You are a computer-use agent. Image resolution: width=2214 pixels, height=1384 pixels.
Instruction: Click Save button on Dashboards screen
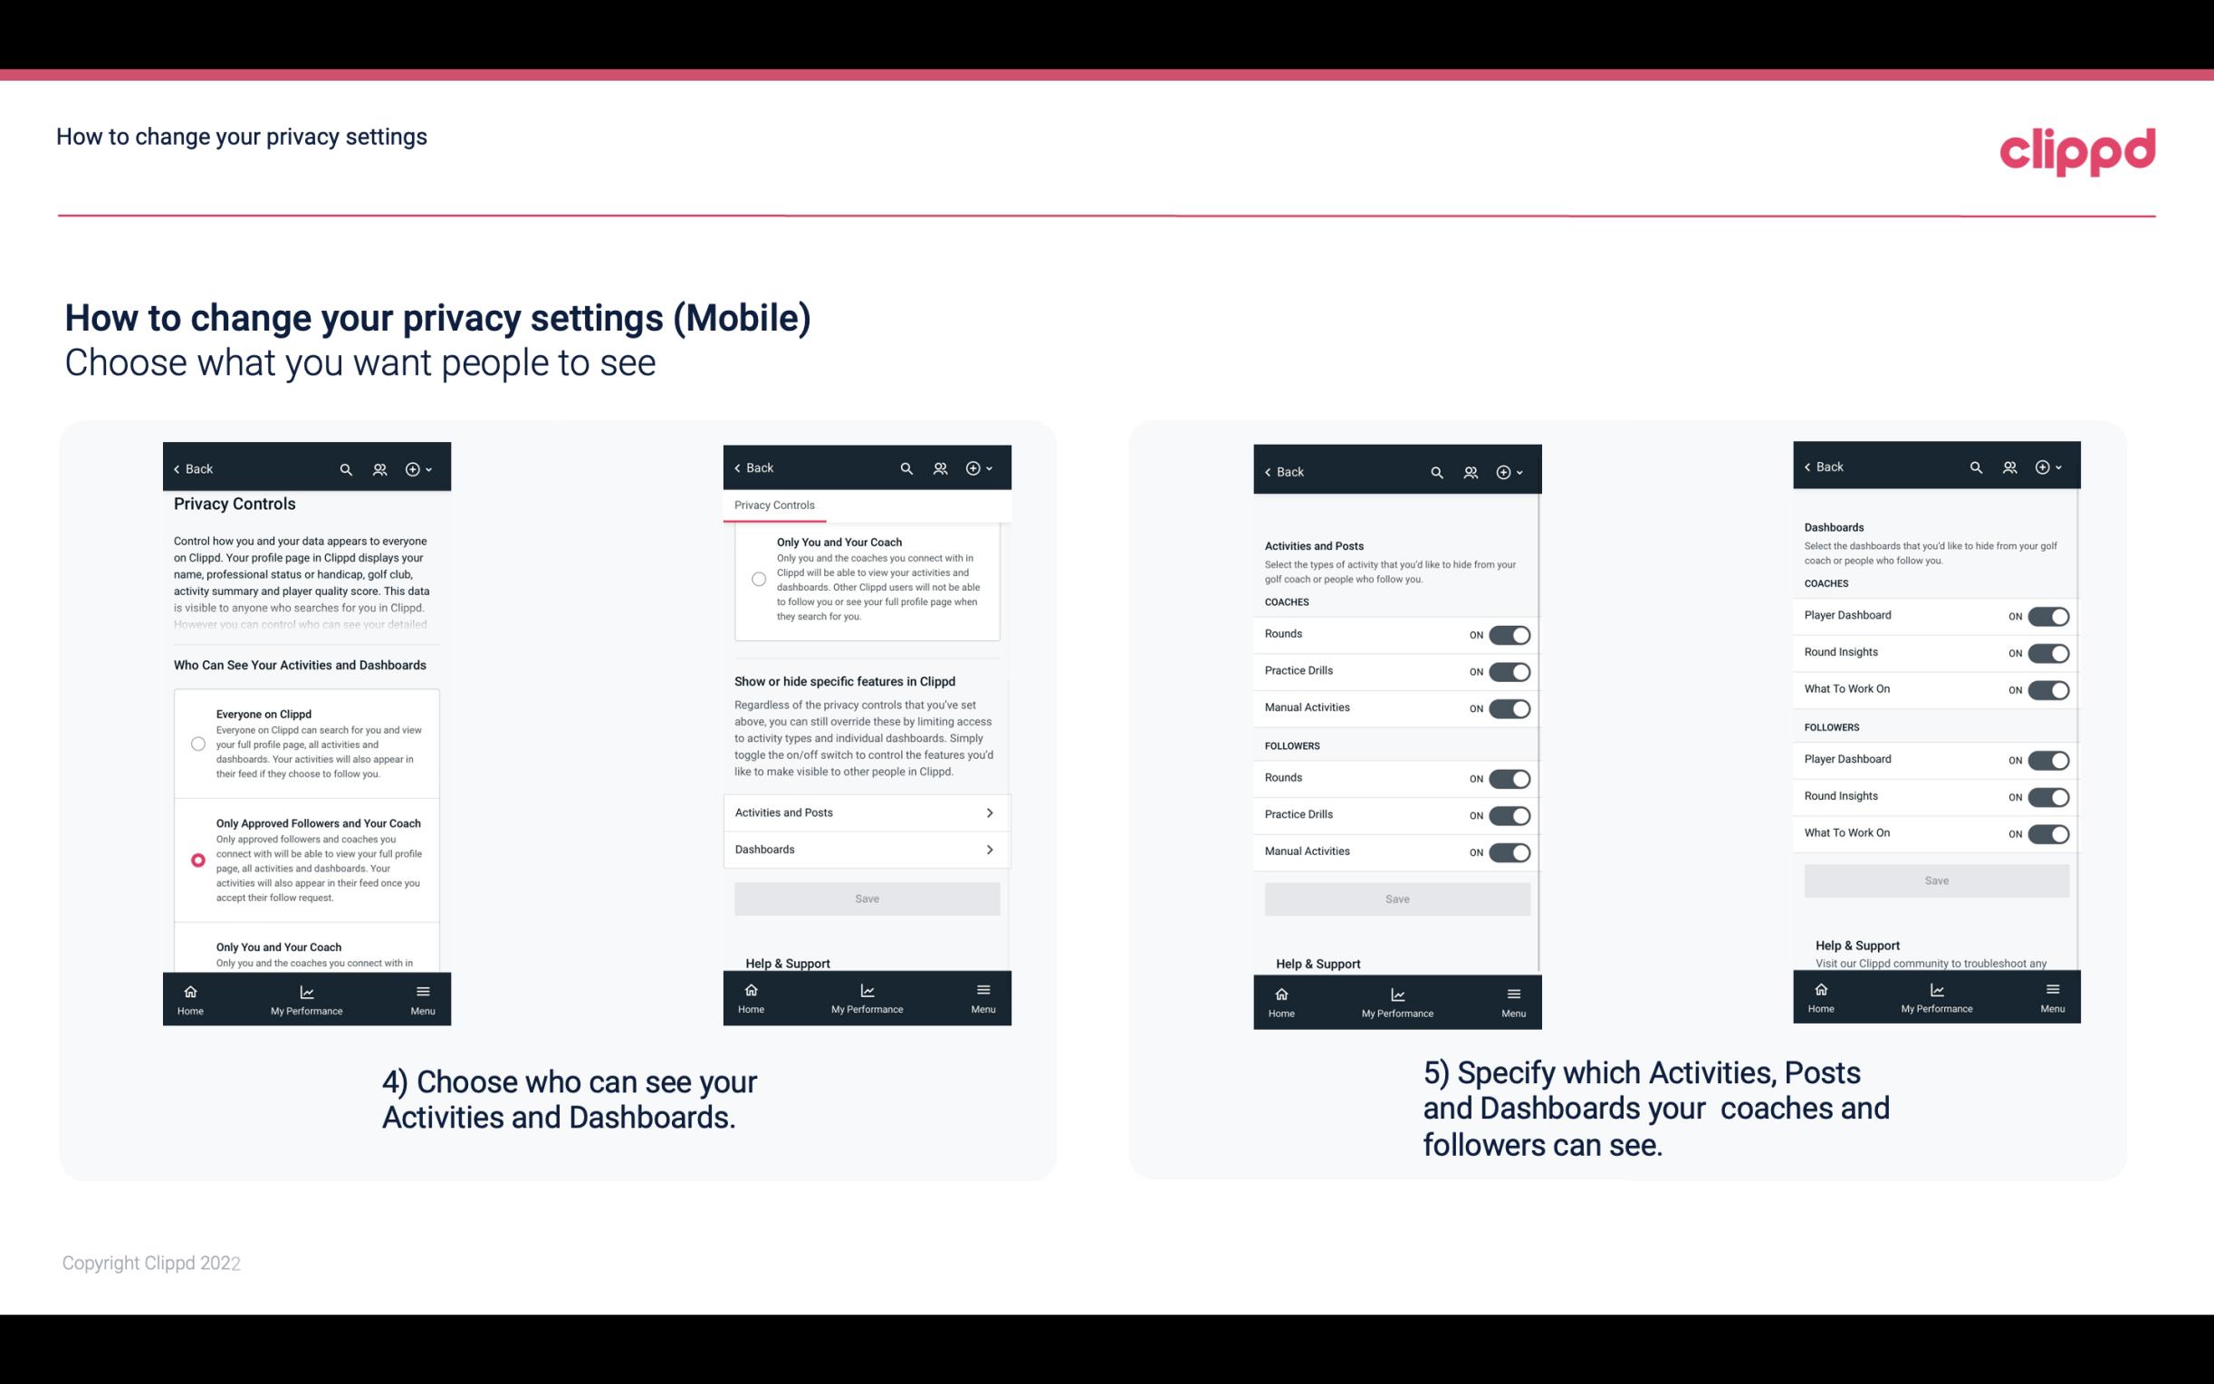coord(1935,879)
